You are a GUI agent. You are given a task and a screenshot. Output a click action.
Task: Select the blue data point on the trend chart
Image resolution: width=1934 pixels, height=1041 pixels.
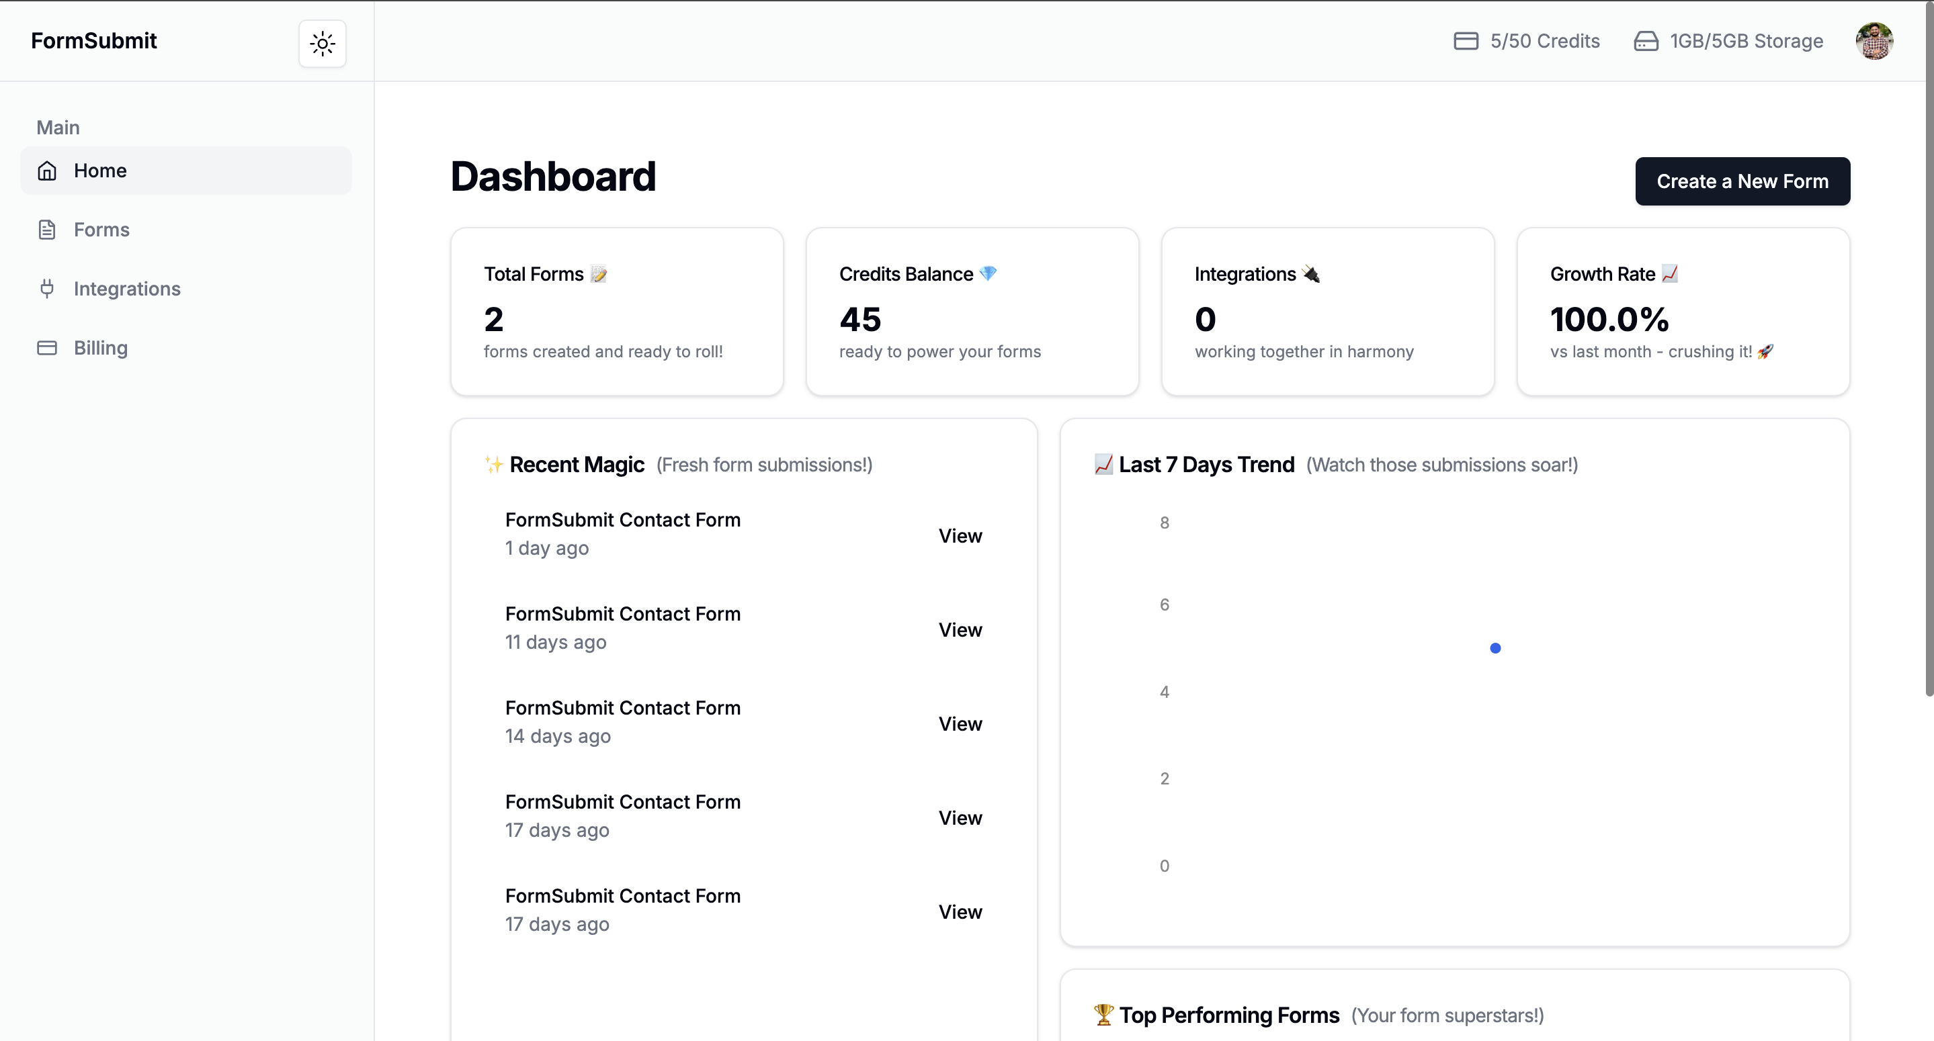[x=1496, y=647]
